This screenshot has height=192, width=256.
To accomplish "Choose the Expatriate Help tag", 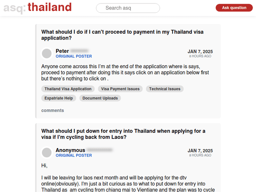I will click(x=59, y=98).
